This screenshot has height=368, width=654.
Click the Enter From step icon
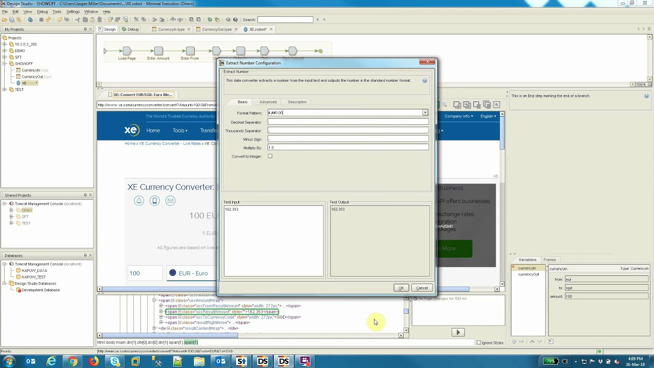pyautogui.click(x=190, y=51)
